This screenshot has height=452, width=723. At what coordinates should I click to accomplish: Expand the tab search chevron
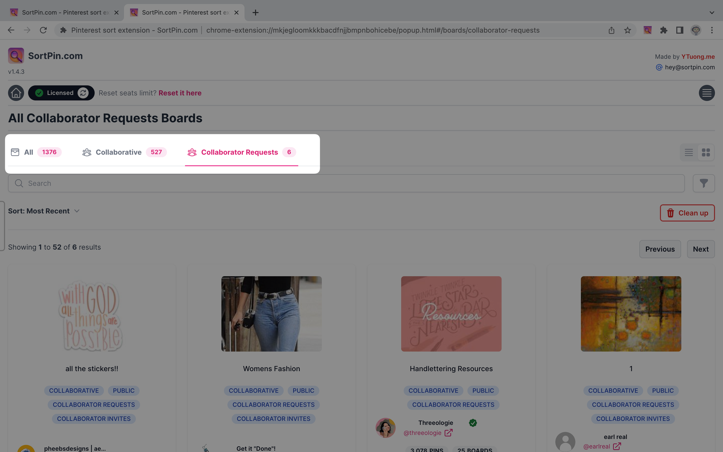coord(712,13)
